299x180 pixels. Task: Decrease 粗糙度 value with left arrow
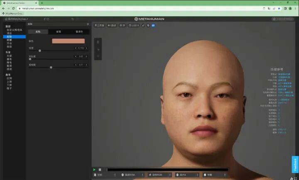[x=76, y=65]
